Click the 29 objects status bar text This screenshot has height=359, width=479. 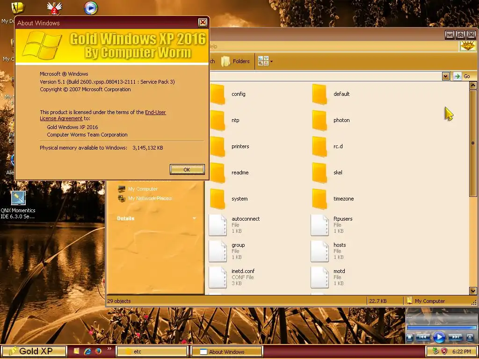click(119, 301)
